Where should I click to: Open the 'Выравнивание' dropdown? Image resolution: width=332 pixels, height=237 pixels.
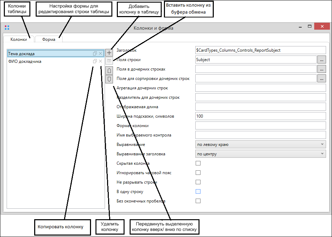[x=261, y=144]
